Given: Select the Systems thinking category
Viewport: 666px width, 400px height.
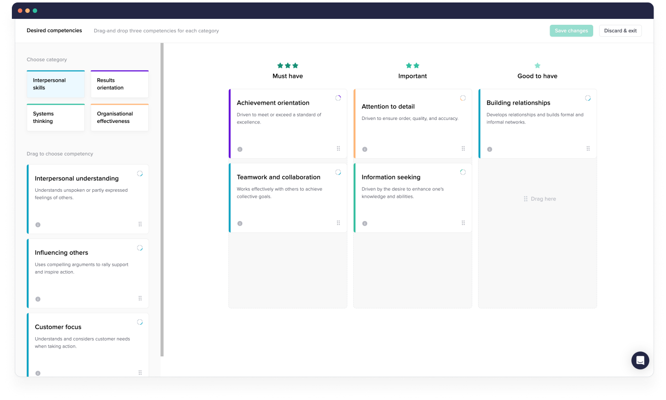Looking at the screenshot, I should (x=55, y=117).
